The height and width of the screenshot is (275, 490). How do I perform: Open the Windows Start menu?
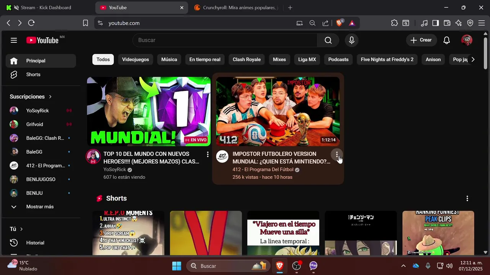[176, 266]
